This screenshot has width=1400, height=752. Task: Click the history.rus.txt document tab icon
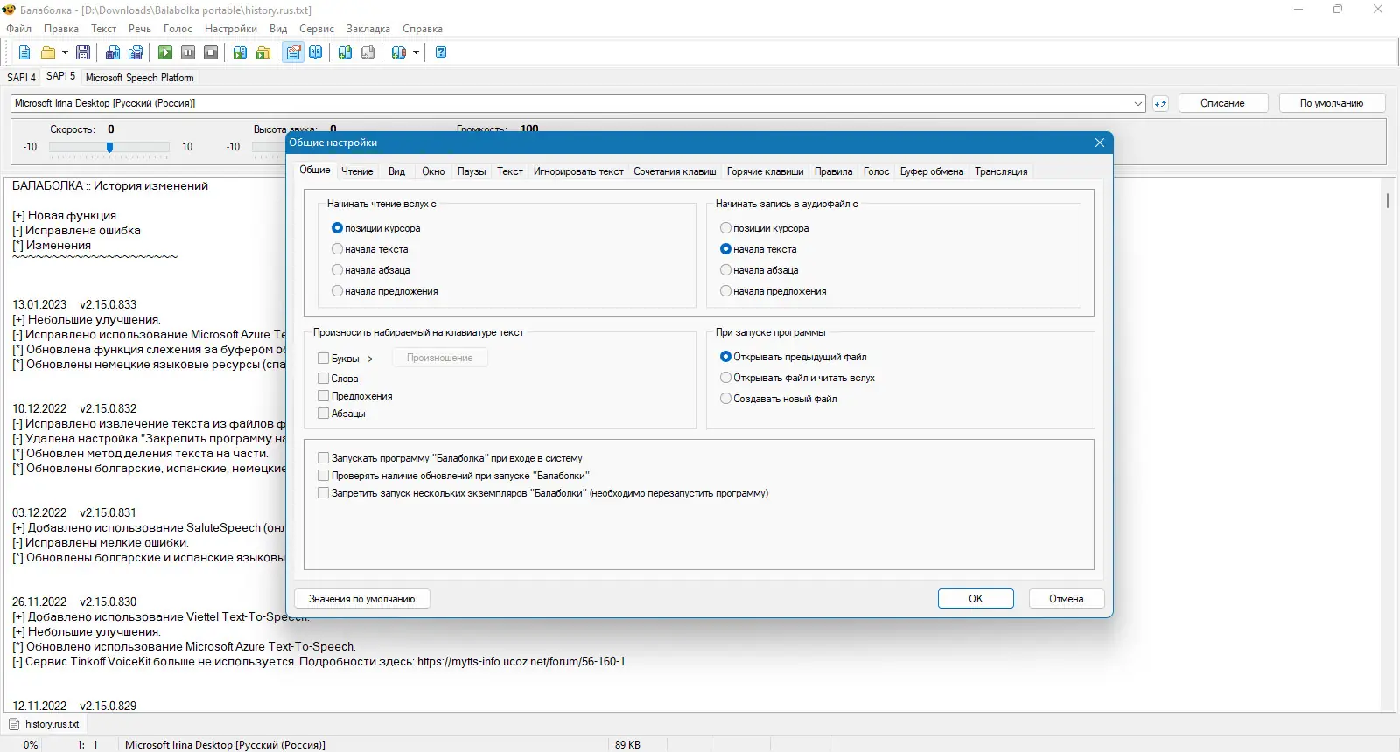(14, 724)
